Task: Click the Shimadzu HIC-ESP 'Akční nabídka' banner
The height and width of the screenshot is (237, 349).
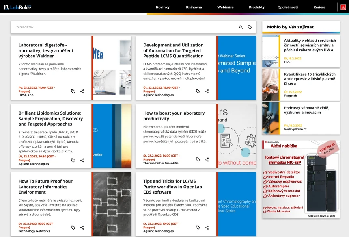Action: click(301, 179)
